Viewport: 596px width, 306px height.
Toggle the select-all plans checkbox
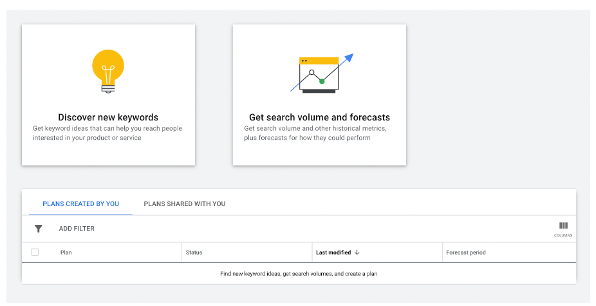[35, 253]
